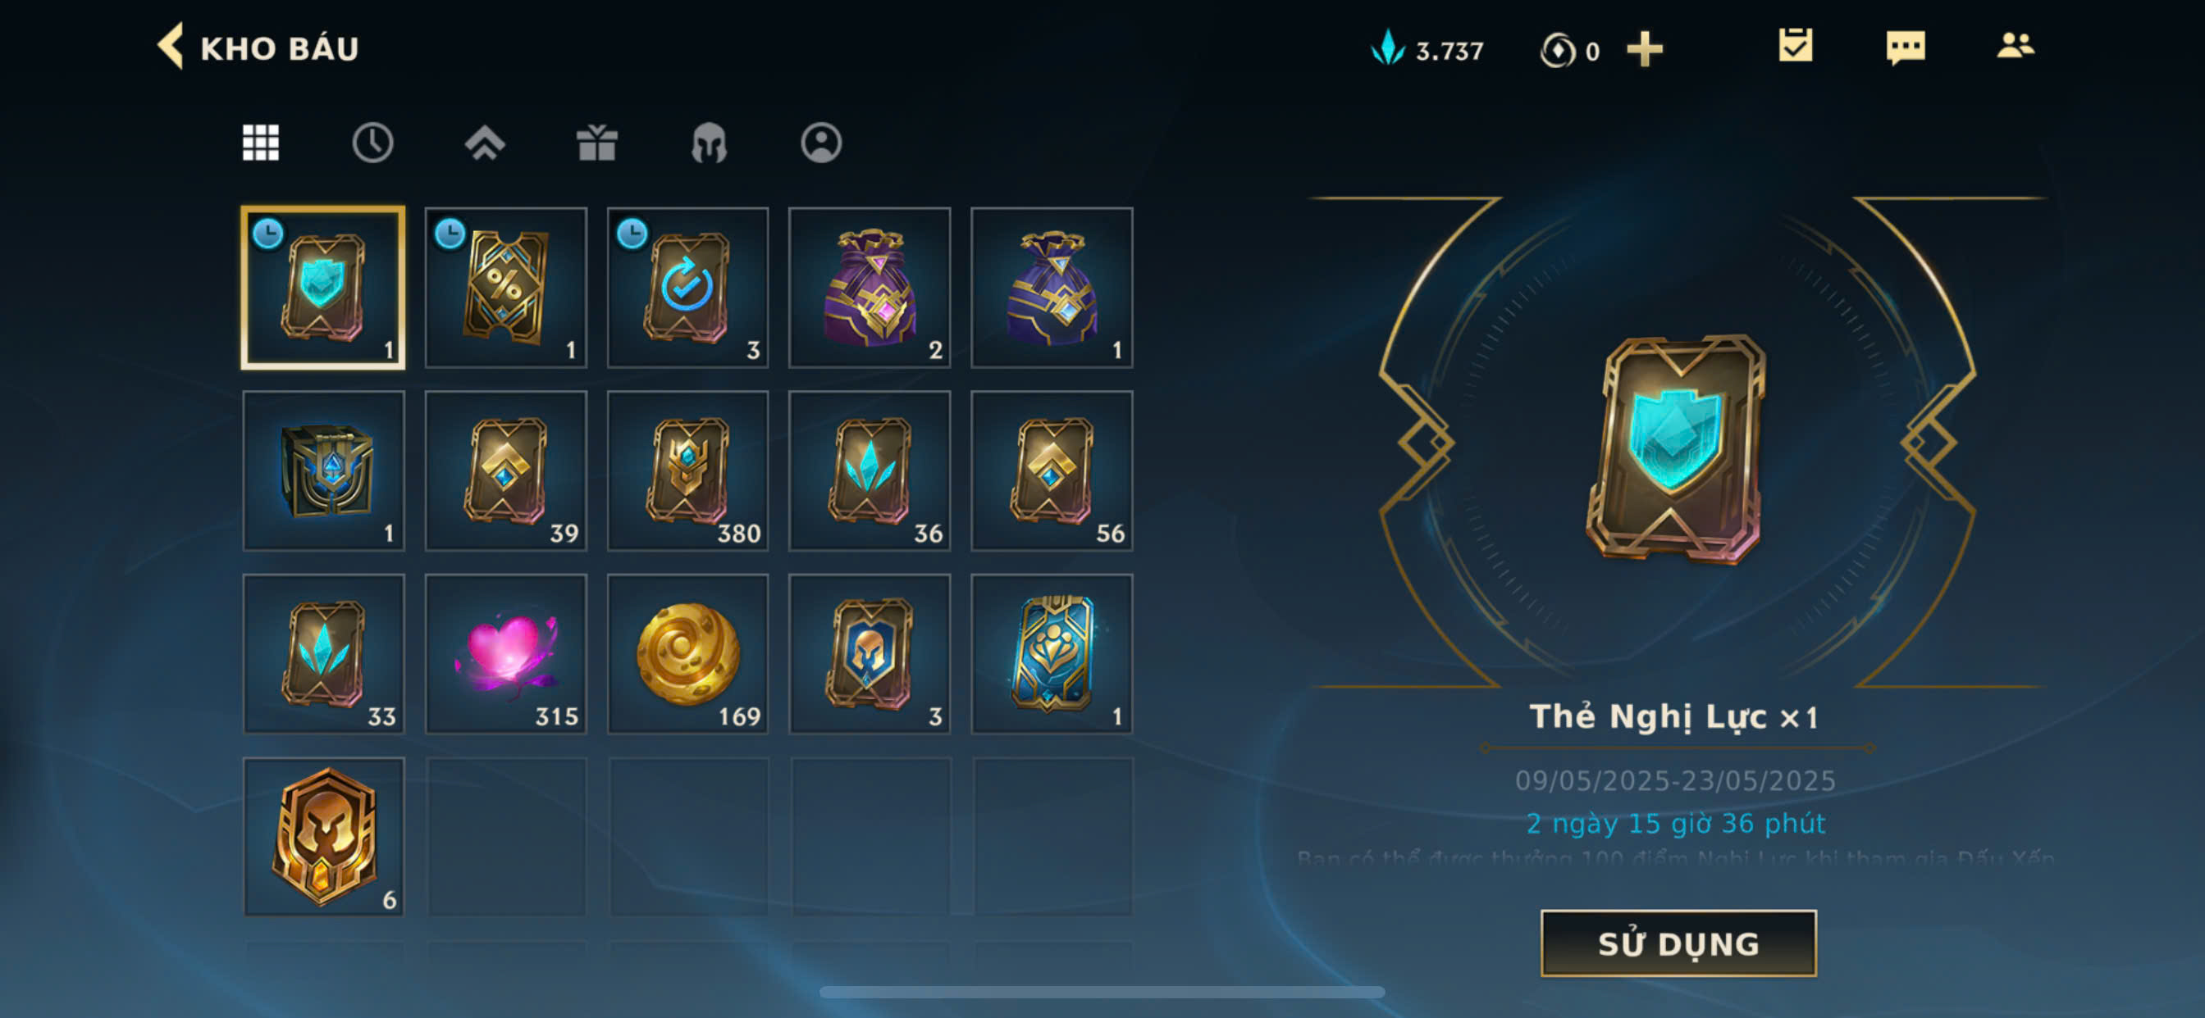Open the friends list icon
2205x1018 pixels.
tap(2015, 46)
